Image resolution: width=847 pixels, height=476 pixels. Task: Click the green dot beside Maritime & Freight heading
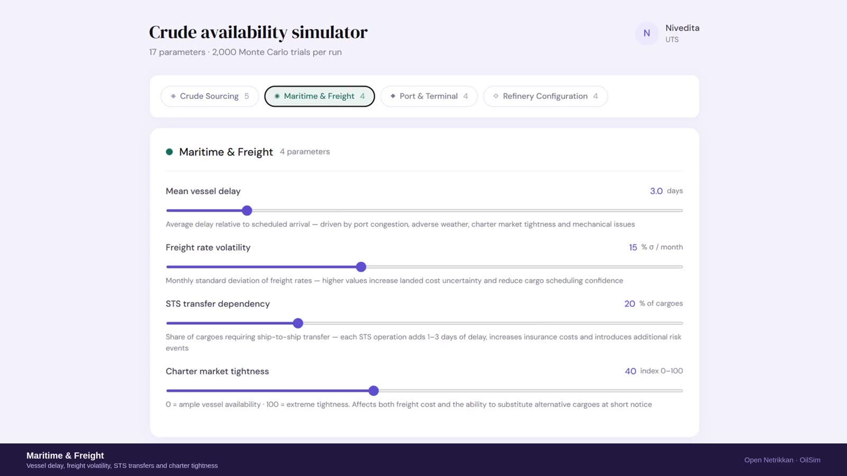(x=169, y=152)
